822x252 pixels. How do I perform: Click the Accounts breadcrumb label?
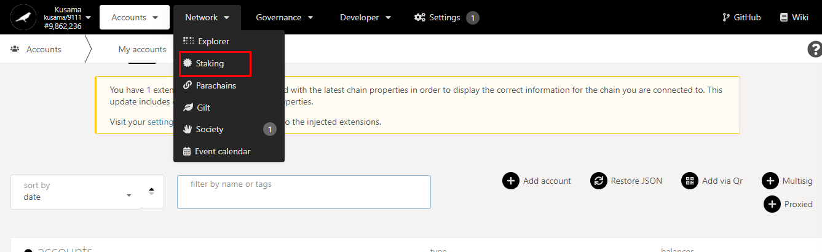44,49
